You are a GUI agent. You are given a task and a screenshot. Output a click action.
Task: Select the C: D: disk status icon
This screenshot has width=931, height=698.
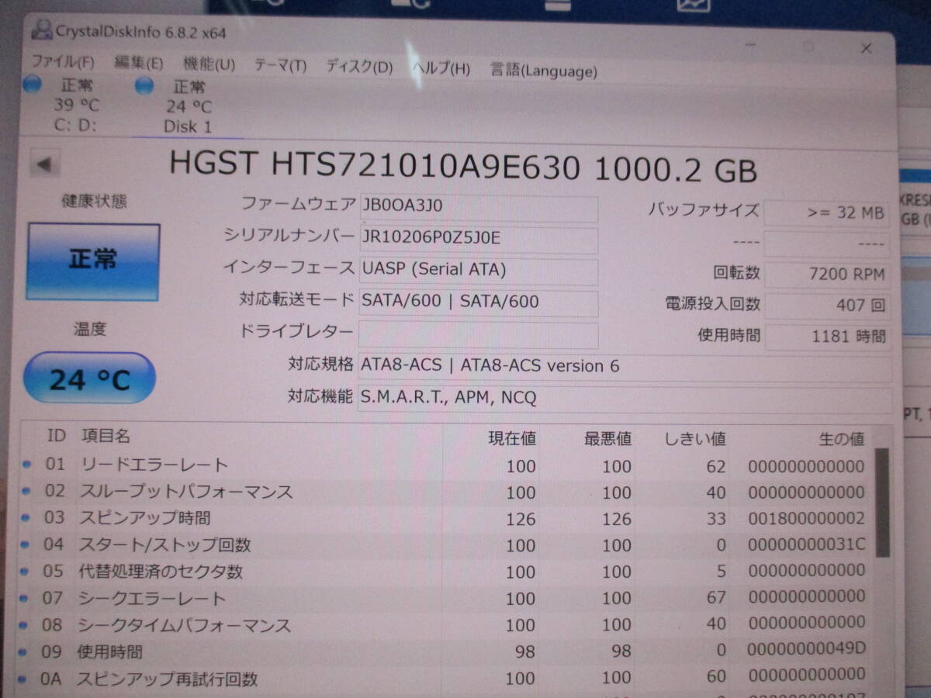click(x=32, y=85)
